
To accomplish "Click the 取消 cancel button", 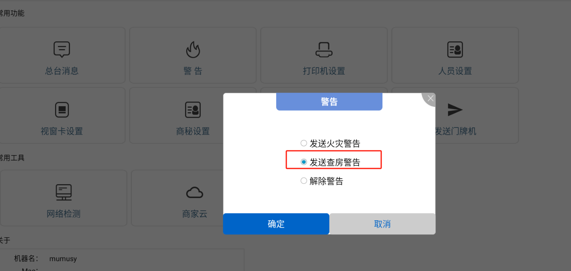I will (x=382, y=224).
